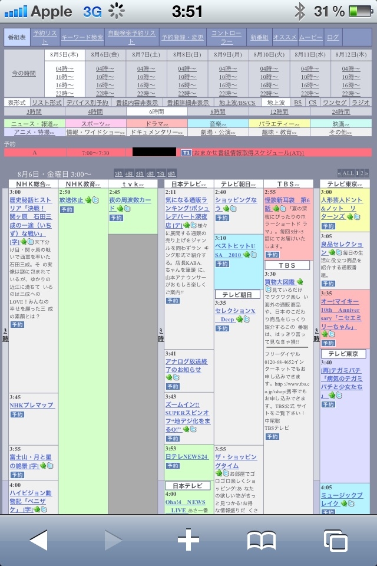Open the コントローラー tab

pyautogui.click(x=226, y=37)
